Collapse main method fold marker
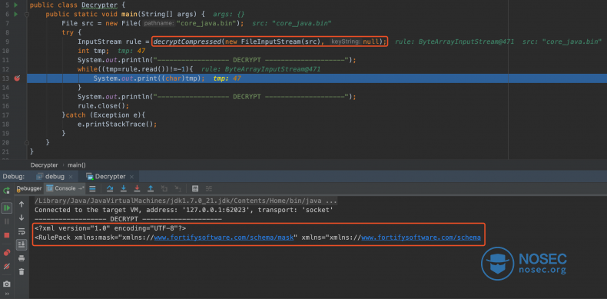Image resolution: width=607 pixels, height=299 pixels. [27, 15]
